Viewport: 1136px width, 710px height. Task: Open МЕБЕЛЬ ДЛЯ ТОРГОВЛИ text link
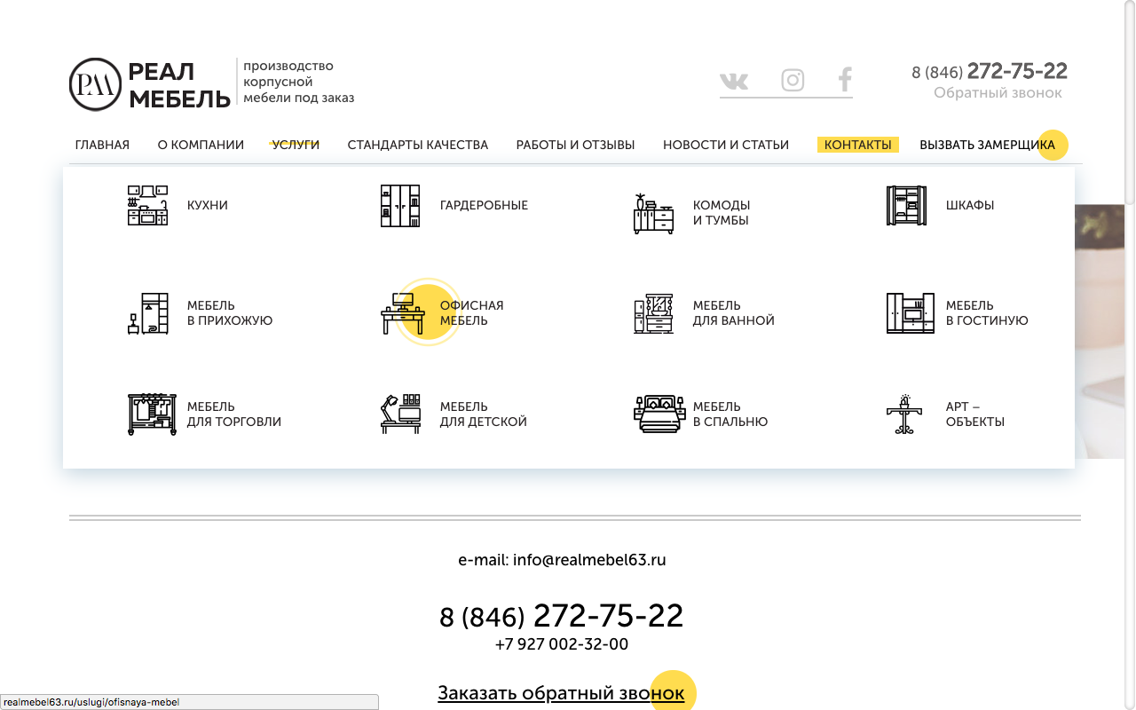pos(234,414)
